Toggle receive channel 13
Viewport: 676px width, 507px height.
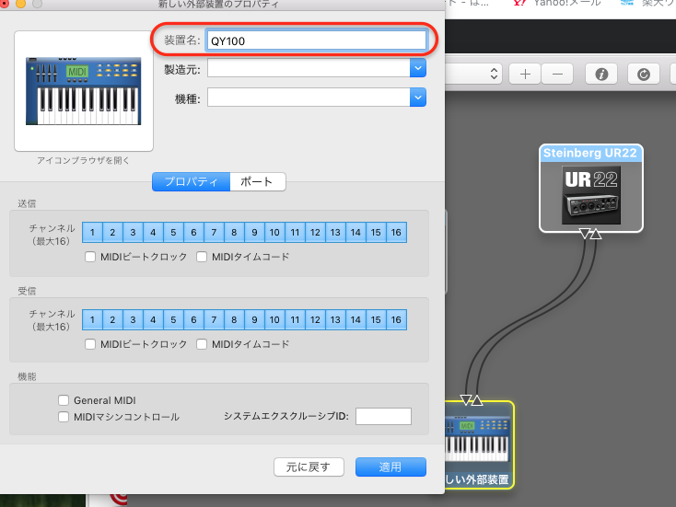(x=335, y=320)
